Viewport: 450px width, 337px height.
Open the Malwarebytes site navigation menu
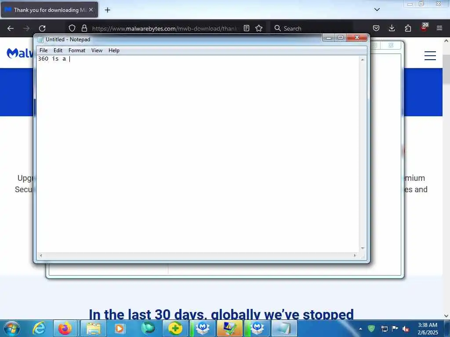point(430,56)
